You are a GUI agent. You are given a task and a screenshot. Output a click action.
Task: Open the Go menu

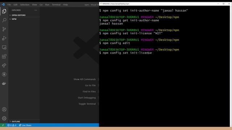(x=41, y=5)
